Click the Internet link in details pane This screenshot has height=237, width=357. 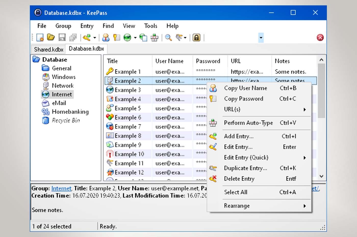[x=61, y=188]
